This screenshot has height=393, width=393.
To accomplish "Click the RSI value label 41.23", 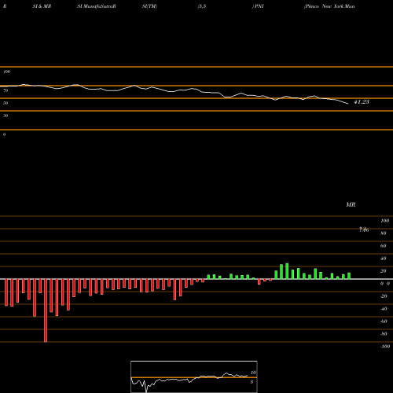I will 362,102.
